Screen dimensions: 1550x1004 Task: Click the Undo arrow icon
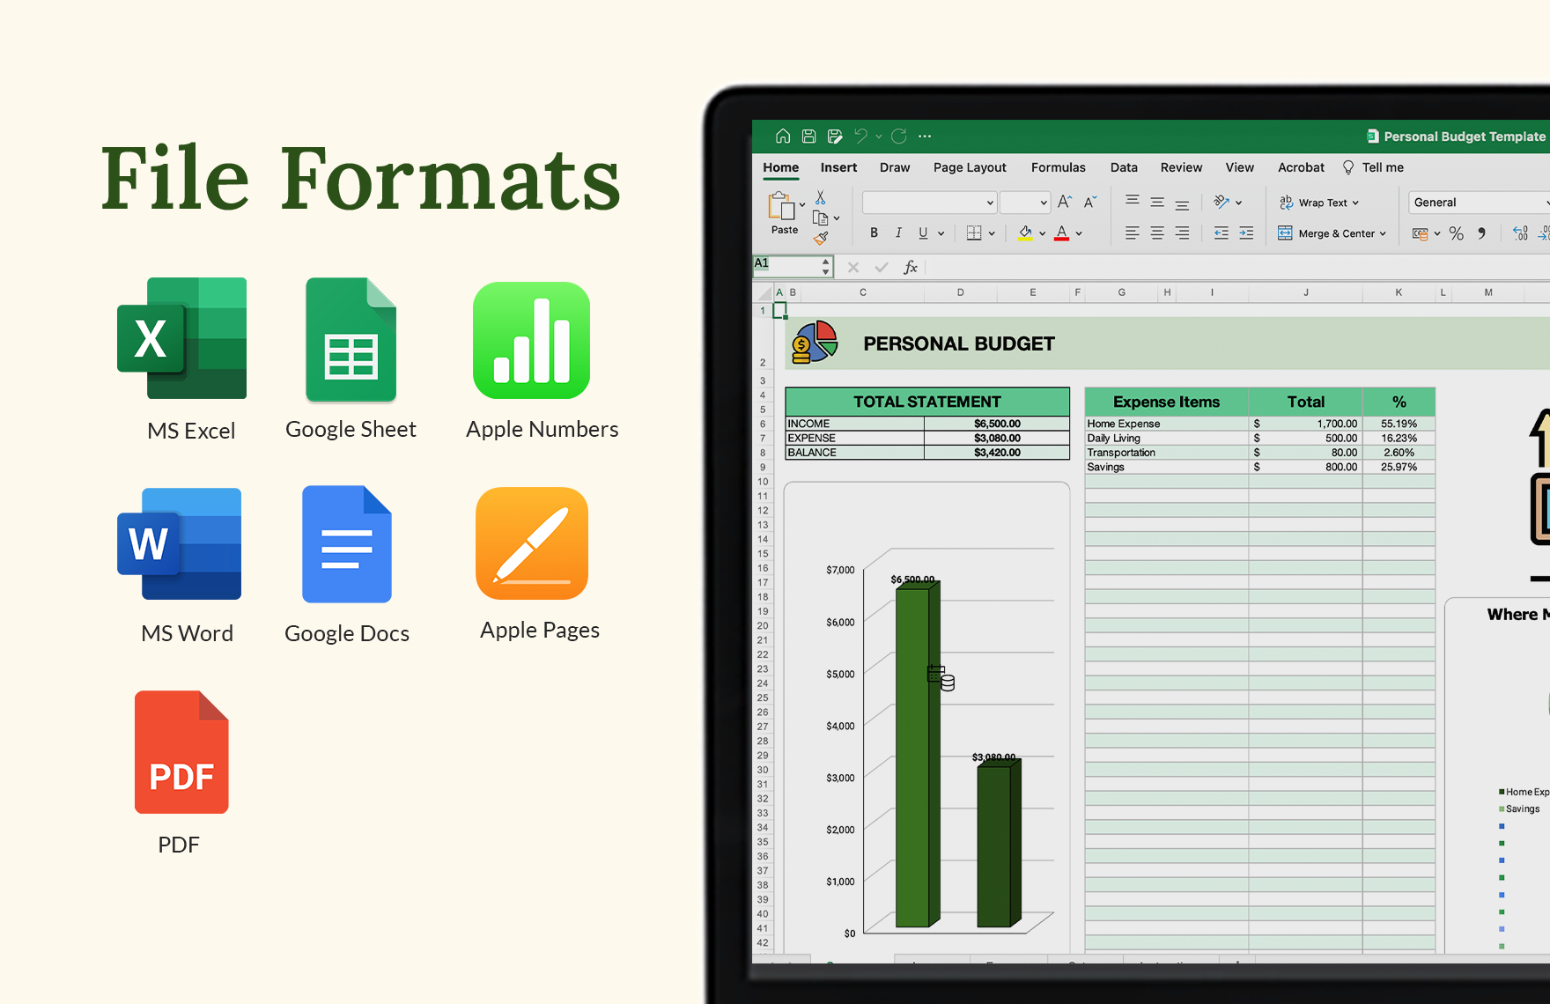click(x=860, y=136)
